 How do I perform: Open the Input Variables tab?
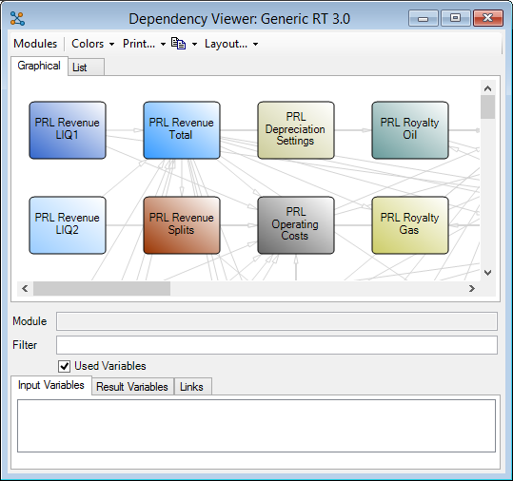51,385
